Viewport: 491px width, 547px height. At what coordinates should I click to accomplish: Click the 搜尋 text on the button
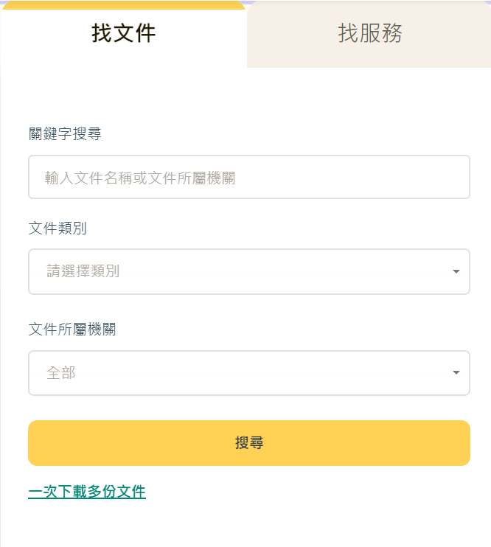point(249,443)
